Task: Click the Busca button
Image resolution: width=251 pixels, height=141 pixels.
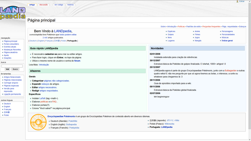Action: [15, 69]
